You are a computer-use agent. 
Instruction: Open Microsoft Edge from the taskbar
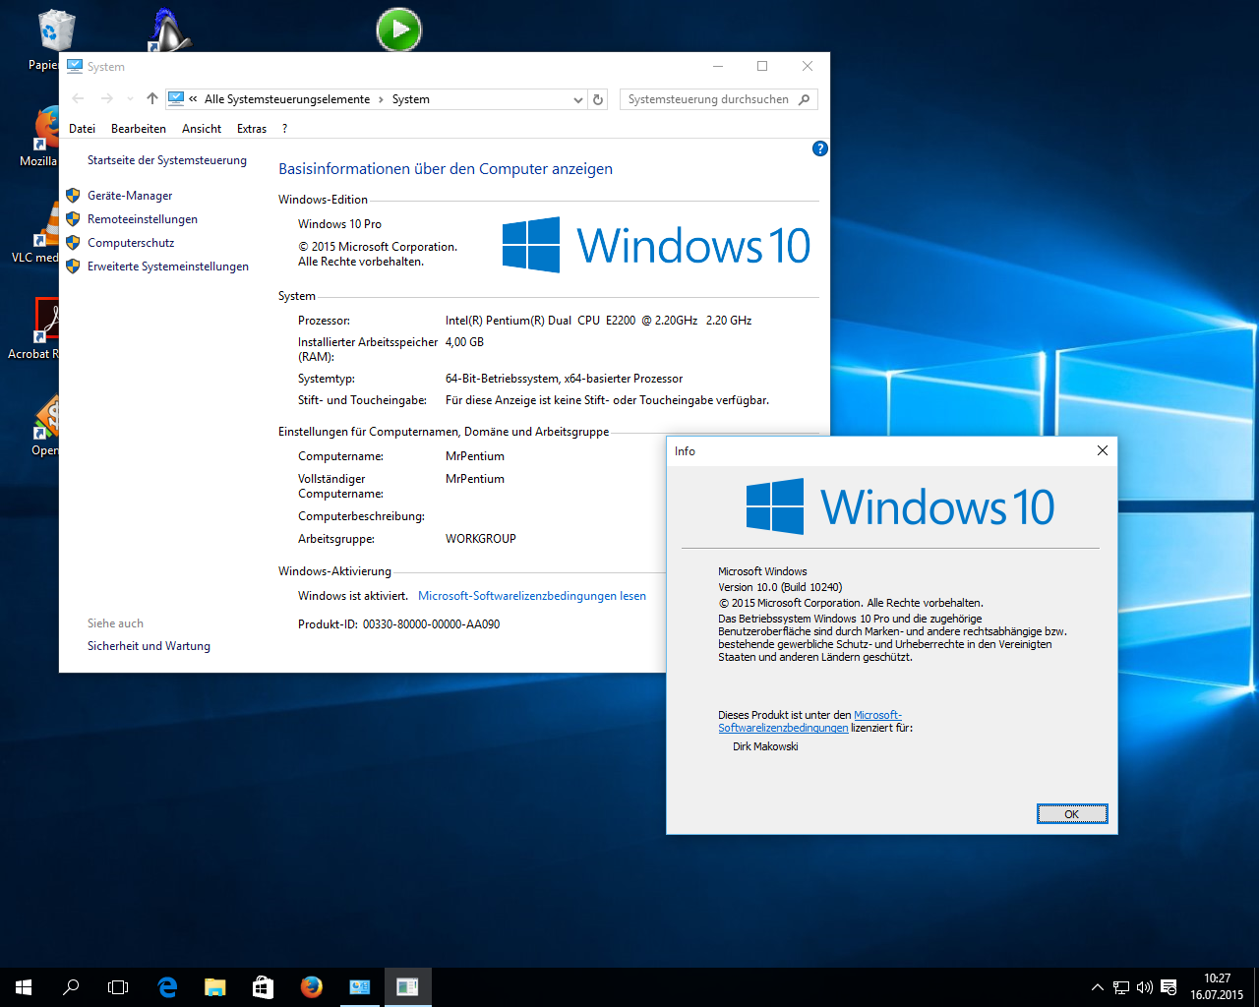click(167, 986)
